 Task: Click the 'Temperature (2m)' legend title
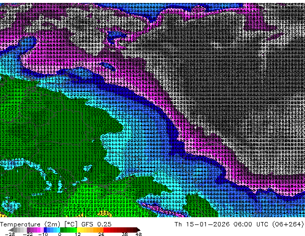coord(30,224)
